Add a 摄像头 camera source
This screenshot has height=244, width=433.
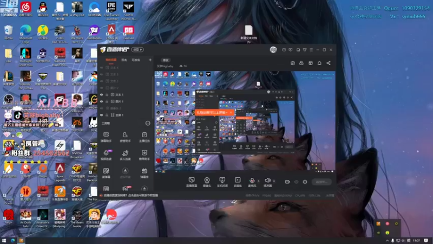coord(207,182)
